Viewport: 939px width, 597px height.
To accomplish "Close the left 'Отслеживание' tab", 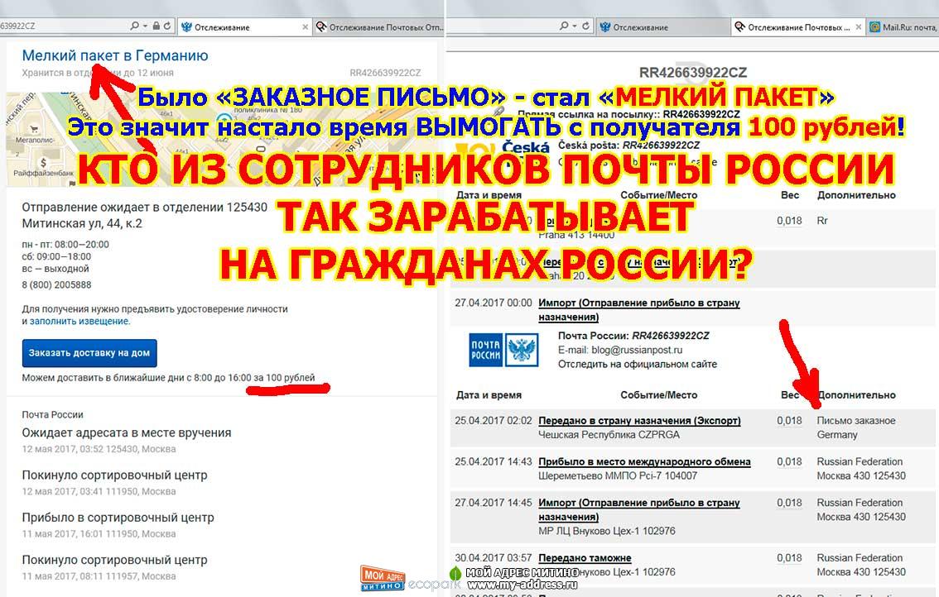I will pos(306,27).
